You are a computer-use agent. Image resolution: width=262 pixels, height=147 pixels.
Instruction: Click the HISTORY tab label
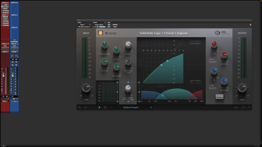click(111, 84)
